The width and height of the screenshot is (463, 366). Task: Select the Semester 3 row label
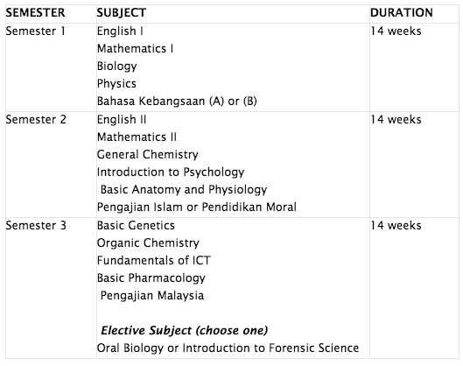click(x=36, y=225)
